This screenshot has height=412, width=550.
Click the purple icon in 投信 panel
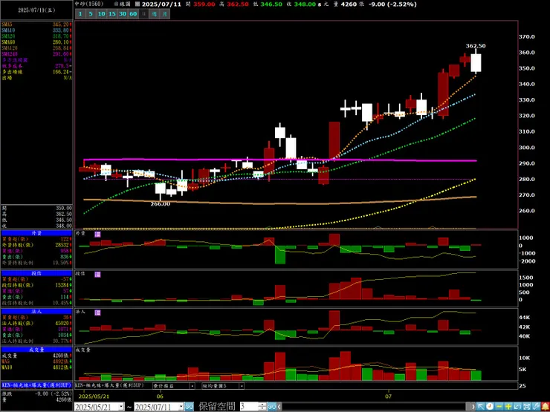(x=97, y=275)
